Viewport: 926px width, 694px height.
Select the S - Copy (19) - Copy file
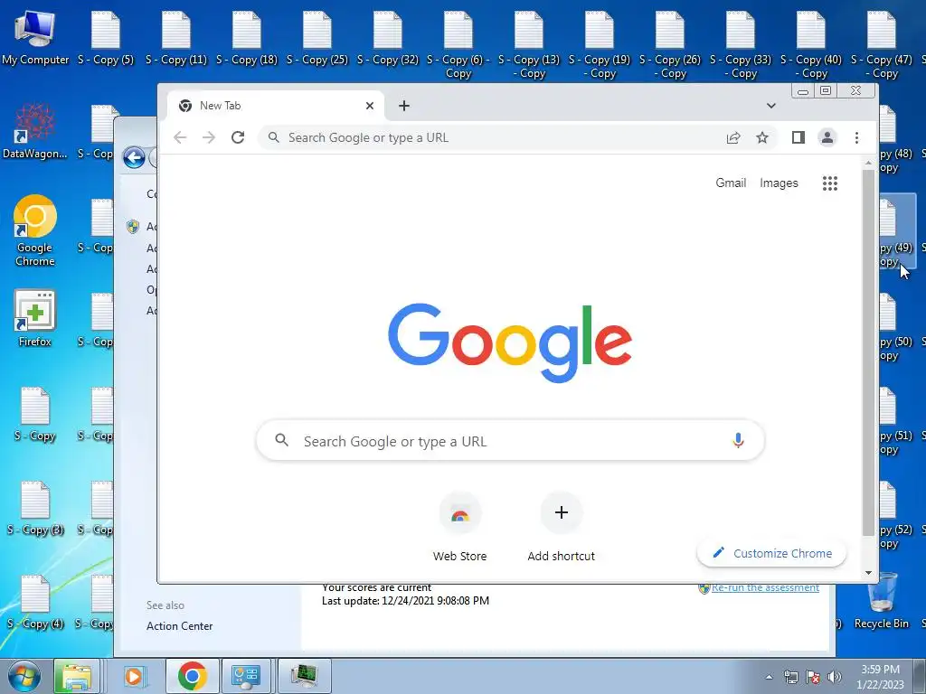point(599,44)
